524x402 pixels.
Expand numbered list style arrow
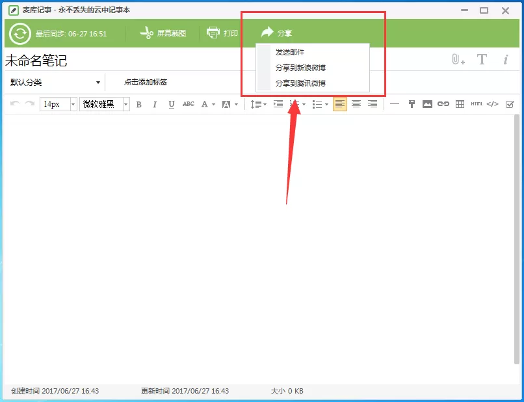click(x=304, y=104)
